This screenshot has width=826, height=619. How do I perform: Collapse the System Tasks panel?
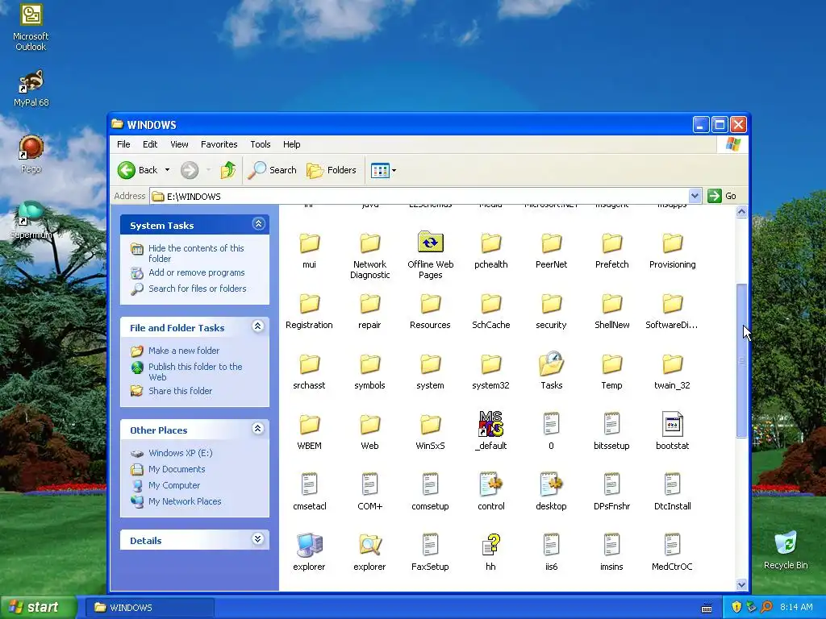258,224
